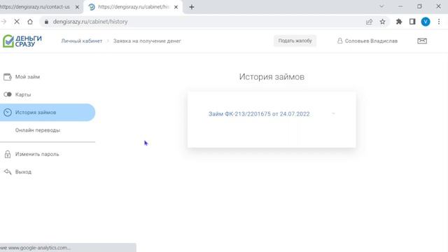The image size is (448, 252).
Task: Open the tab search dropdown arrow
Action: (x=381, y=6)
